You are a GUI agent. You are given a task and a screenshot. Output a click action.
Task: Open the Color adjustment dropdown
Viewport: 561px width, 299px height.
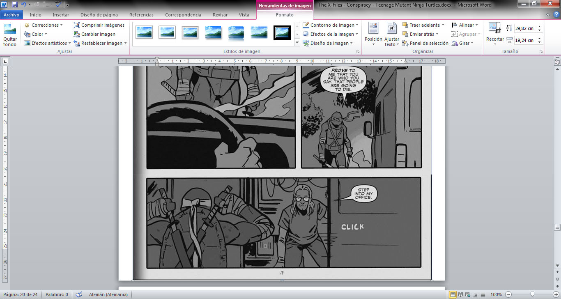(35, 34)
